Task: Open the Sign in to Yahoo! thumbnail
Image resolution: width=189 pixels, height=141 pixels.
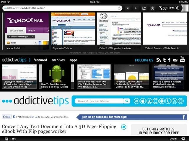Action: 73,31
